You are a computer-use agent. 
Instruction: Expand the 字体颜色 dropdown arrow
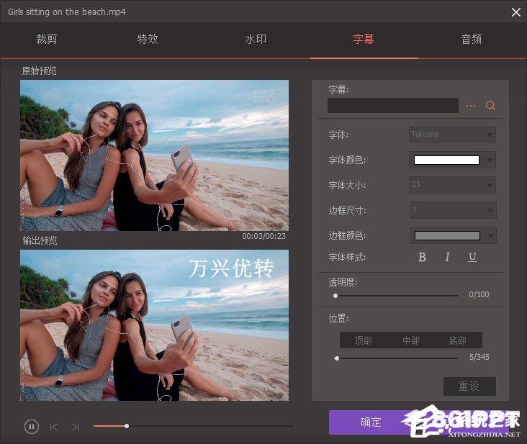[x=490, y=160]
